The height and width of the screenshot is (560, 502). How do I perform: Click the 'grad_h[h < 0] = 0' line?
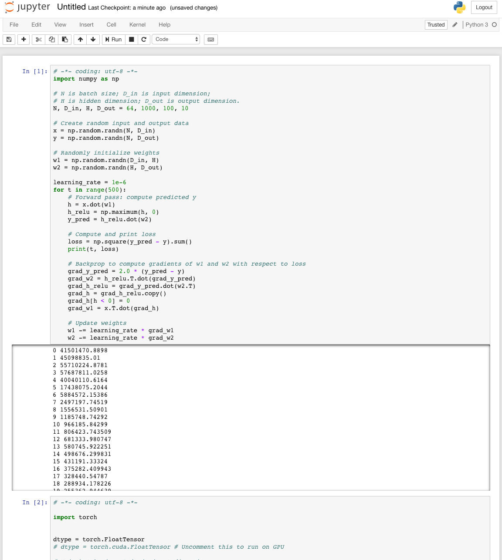[x=99, y=301]
